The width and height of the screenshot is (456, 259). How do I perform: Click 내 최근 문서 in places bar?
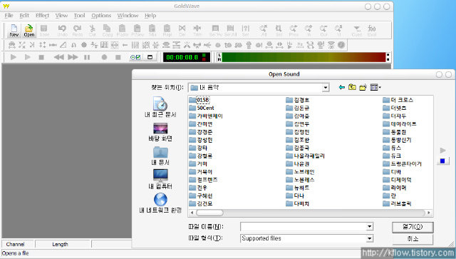point(160,106)
